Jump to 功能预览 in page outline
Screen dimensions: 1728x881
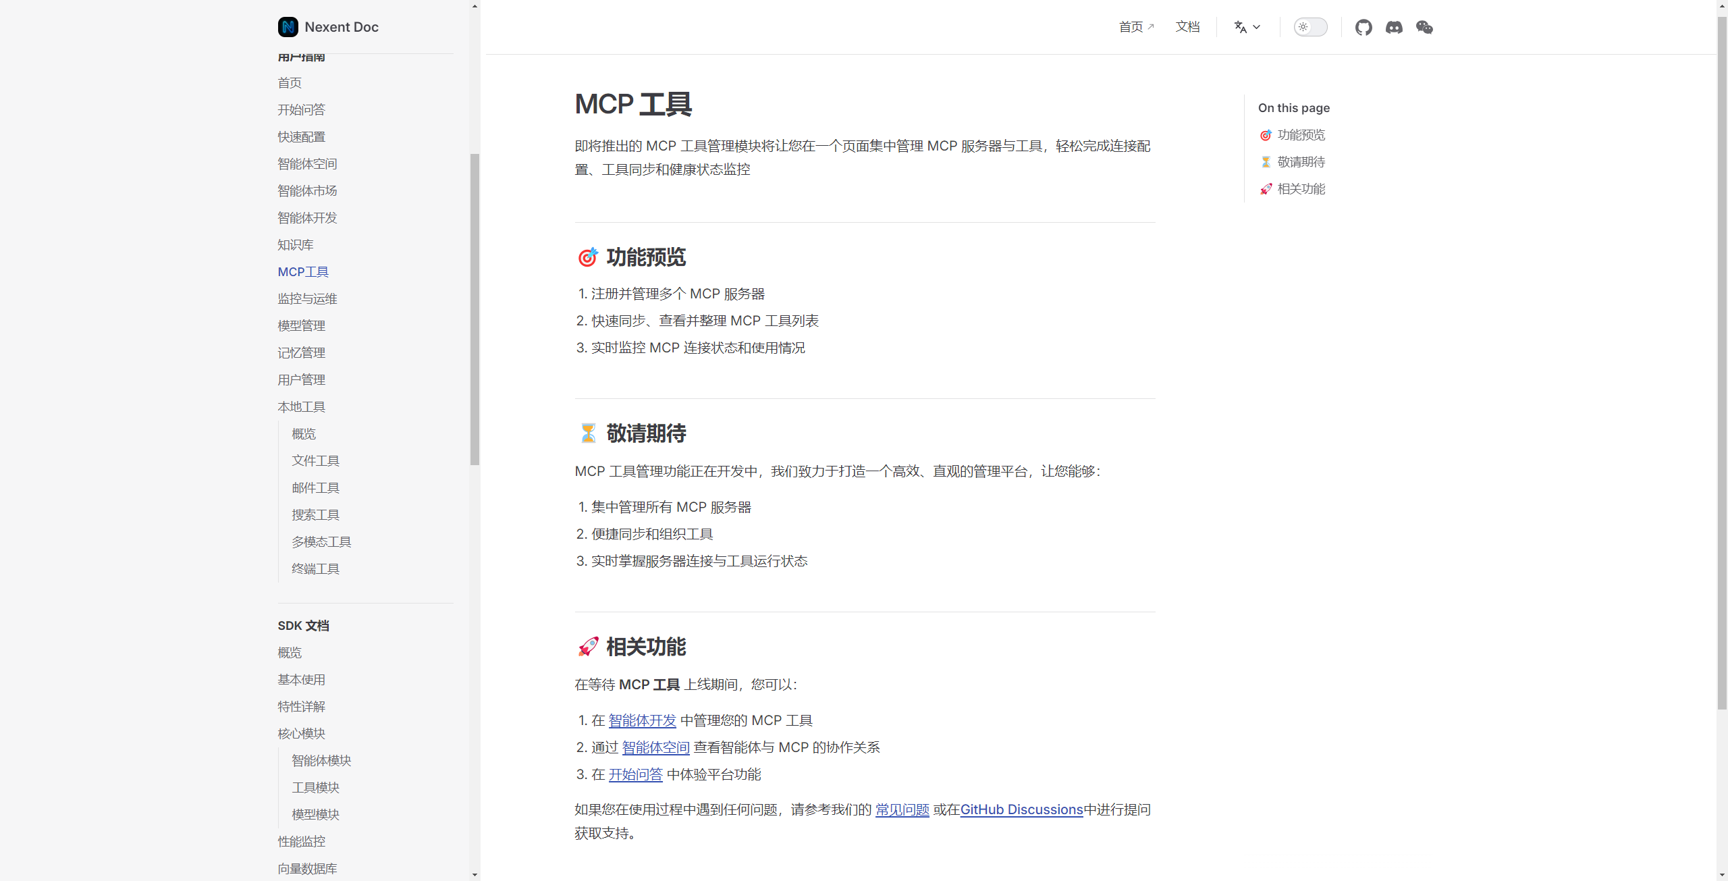(x=1301, y=135)
